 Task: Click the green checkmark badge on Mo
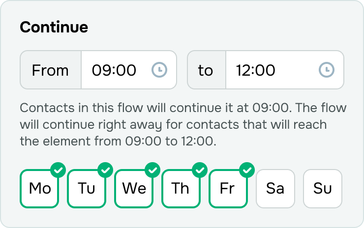pos(58,170)
